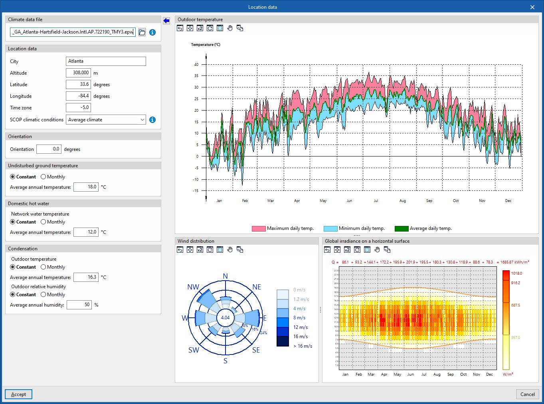
Task: Select the zoom window icon in Global irradiance toolbar
Action: [x=367, y=250]
